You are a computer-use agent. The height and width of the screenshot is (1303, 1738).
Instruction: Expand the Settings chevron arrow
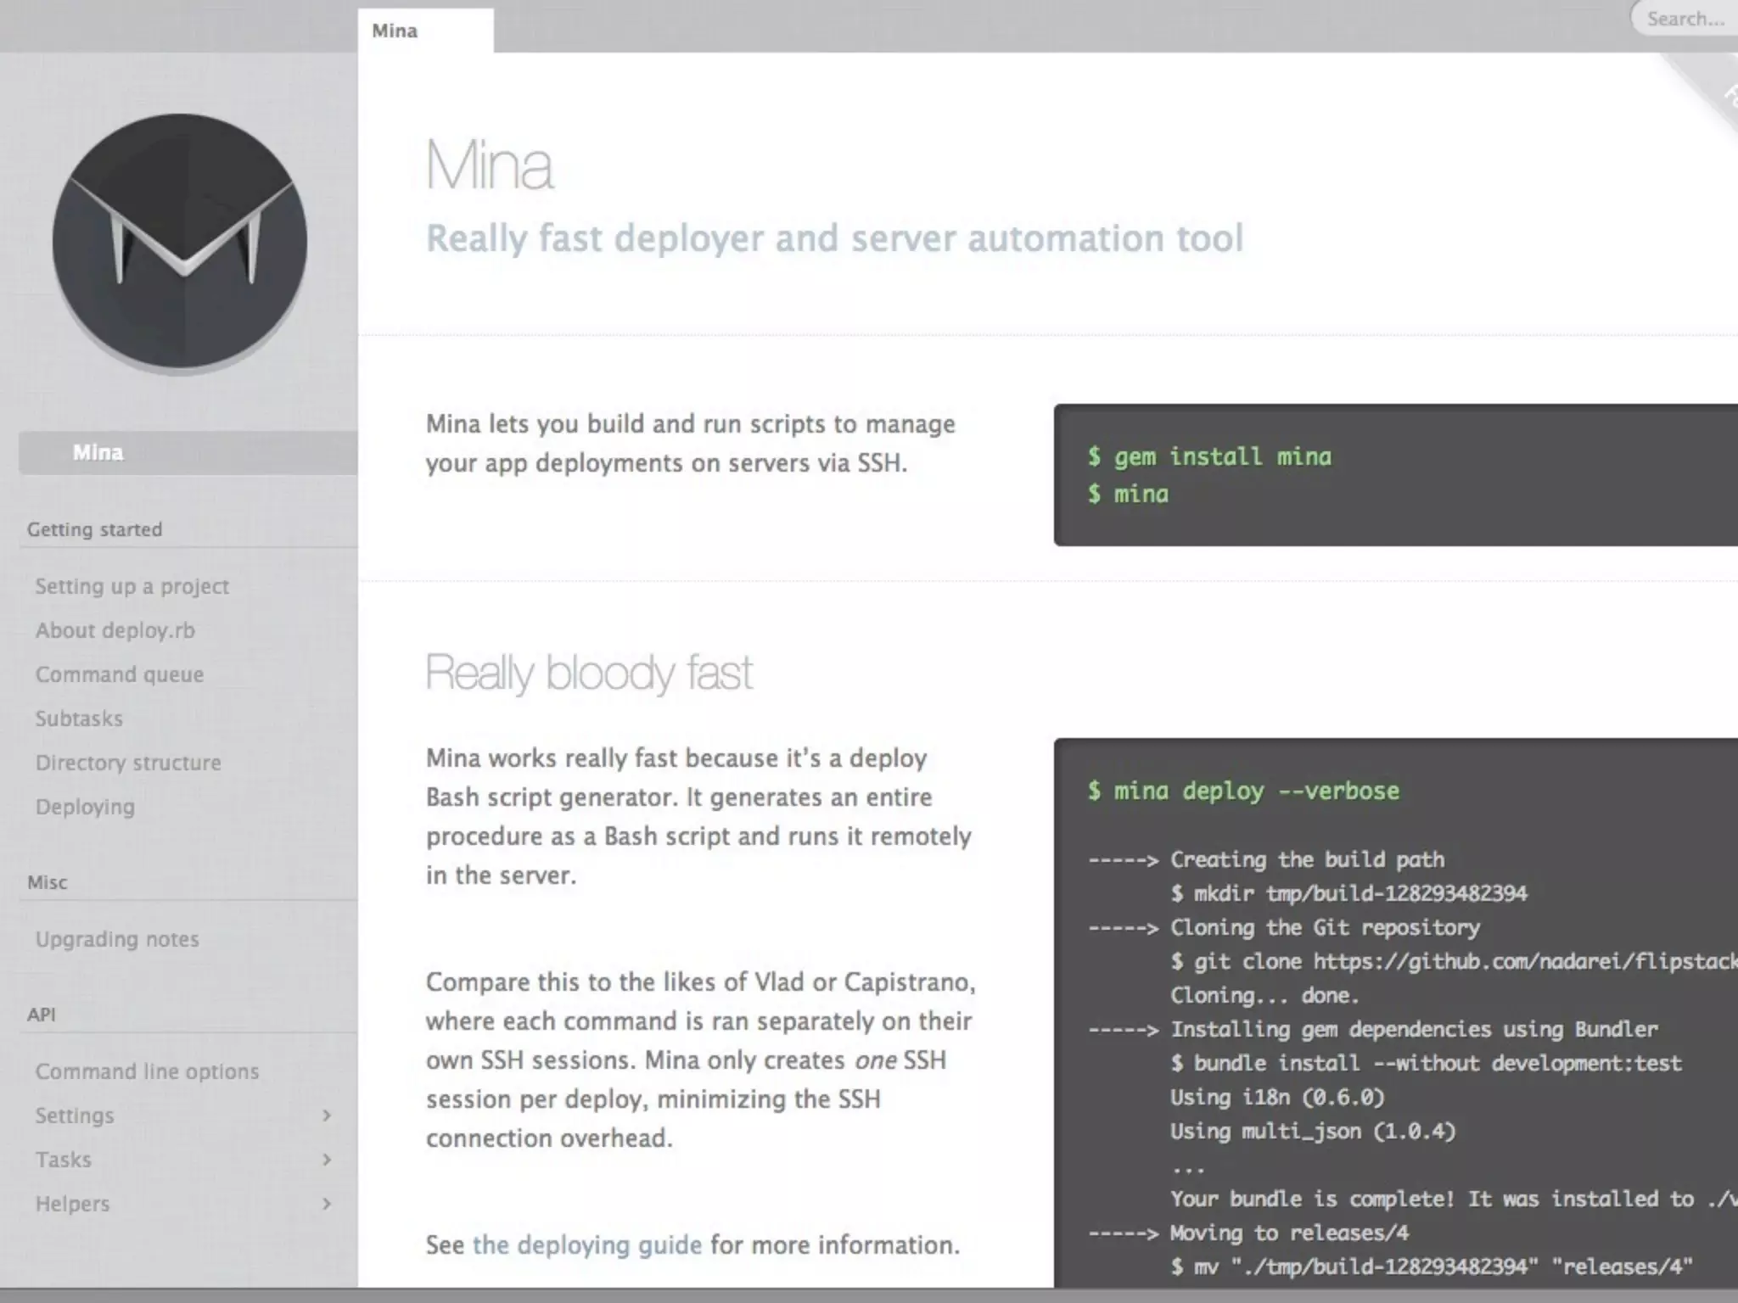point(327,1116)
